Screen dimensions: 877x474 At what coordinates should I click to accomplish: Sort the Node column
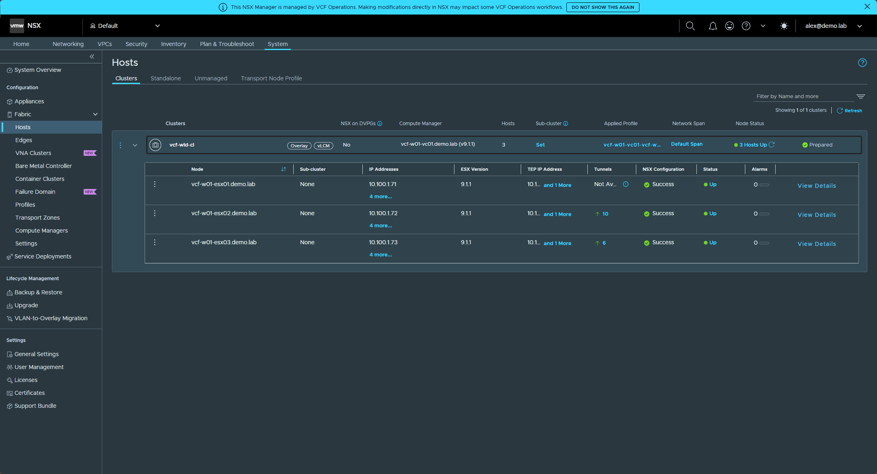[x=284, y=169]
